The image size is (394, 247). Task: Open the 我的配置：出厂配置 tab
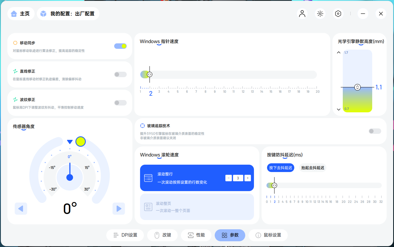click(x=68, y=13)
